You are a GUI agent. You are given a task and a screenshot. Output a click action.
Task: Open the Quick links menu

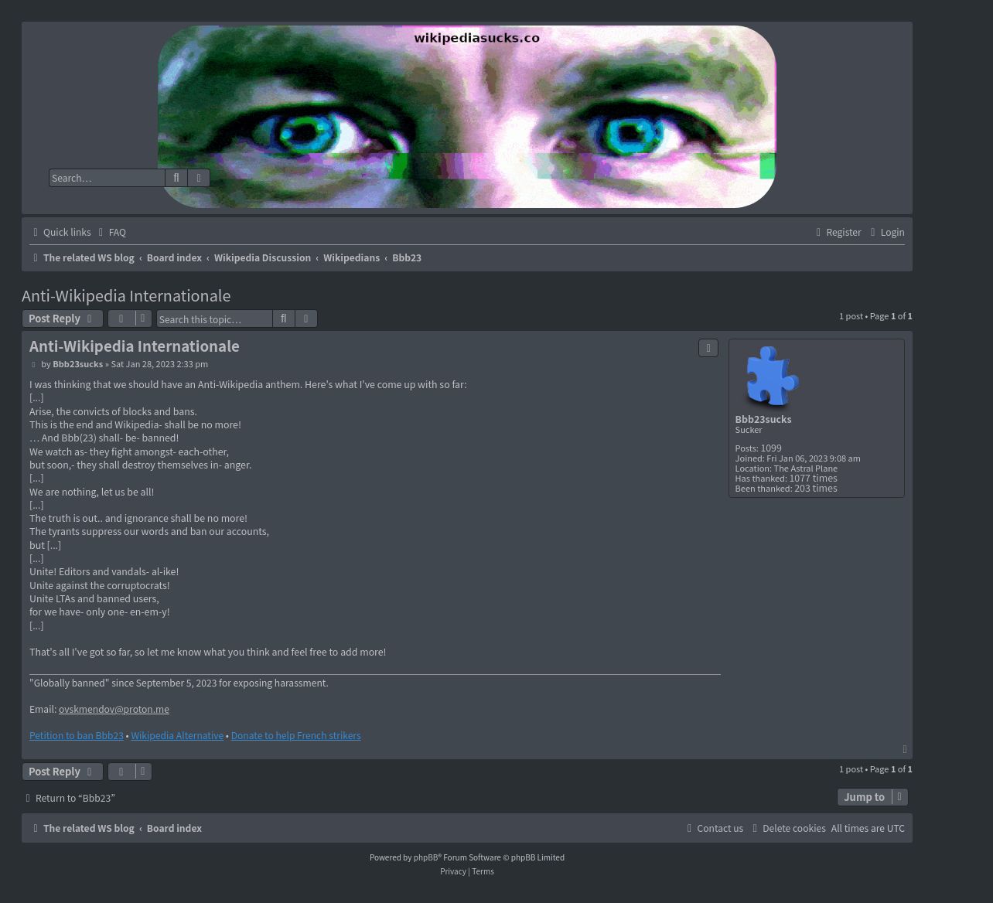pyautogui.click(x=61, y=232)
